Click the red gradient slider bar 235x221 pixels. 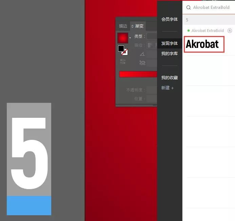point(138,74)
